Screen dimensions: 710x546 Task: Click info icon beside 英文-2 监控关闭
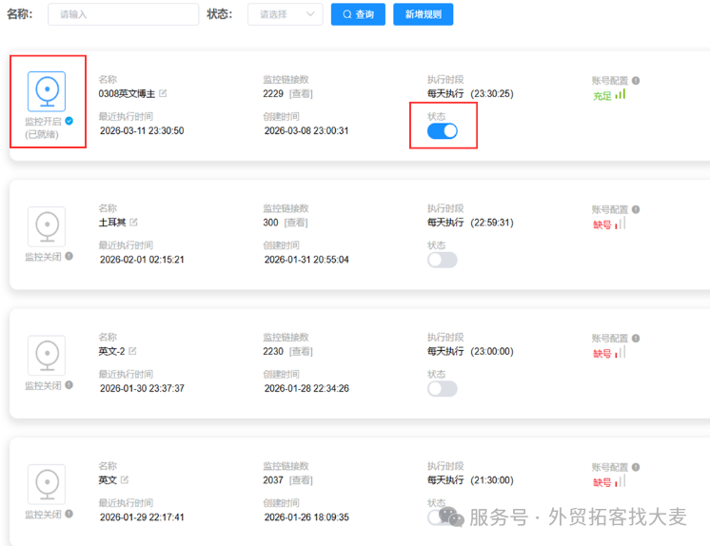69,385
